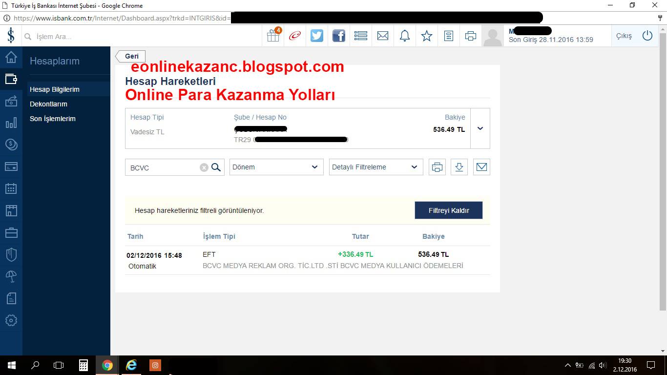This screenshot has height=375, width=667.
Task: Open the Windows Start menu
Action: coord(11,365)
